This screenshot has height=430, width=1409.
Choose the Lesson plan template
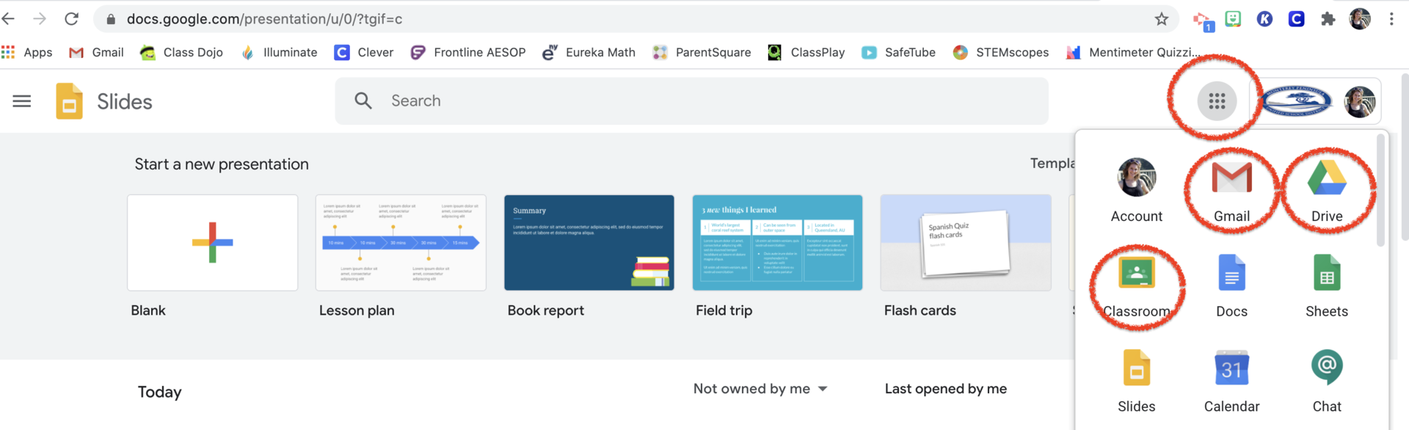[x=401, y=242]
